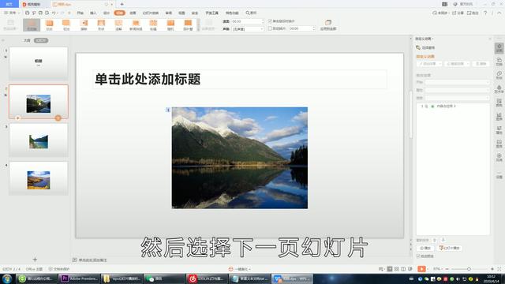Apply the shape transition effect

point(101,24)
